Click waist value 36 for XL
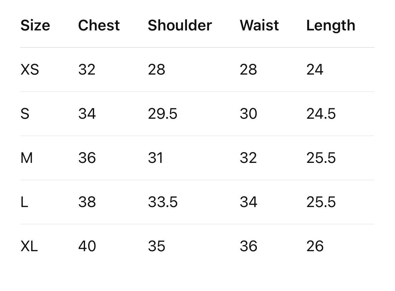 point(248,246)
